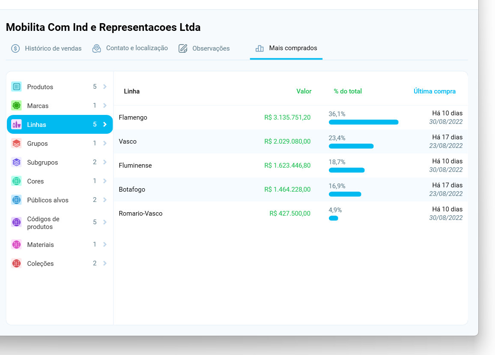Sort table by the Valor column header
Viewport: 495px width, 355px height.
(304, 91)
